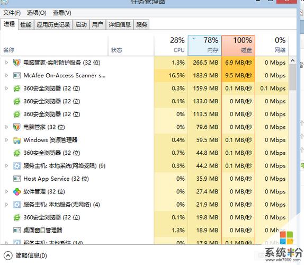Click the process list scrollbar up arrow
Image resolution: width=304 pixels, height=265 pixels.
point(293,60)
